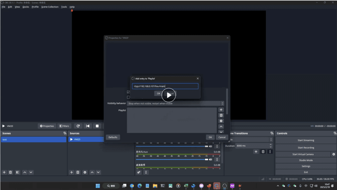Click the VM20 Properties dialog scrollbar

coord(227,101)
